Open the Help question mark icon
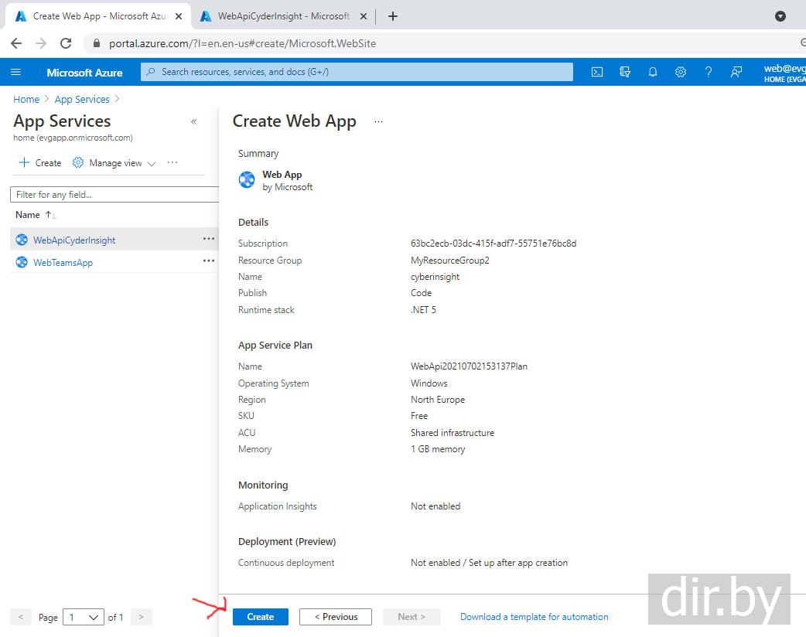The width and height of the screenshot is (806, 637). pyautogui.click(x=708, y=72)
